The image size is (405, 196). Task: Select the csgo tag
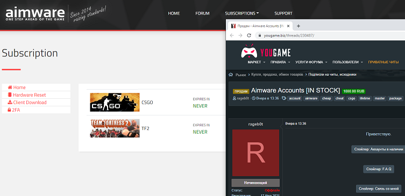pyautogui.click(x=351, y=98)
